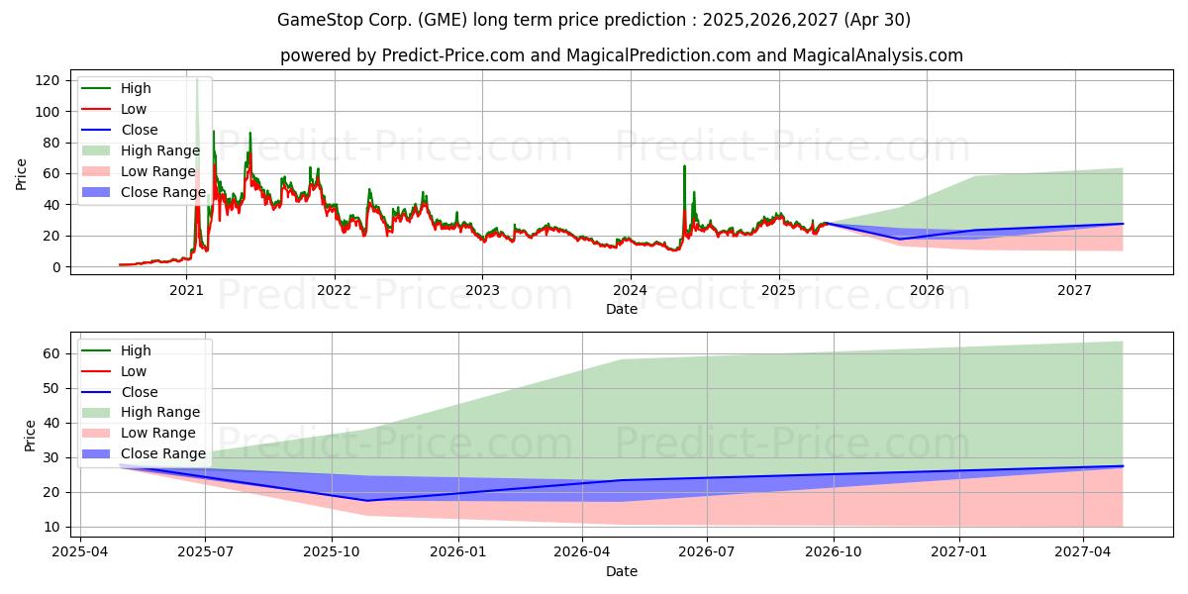Click the 2027 tick on upper date axis
Screen dimensions: 1188x594
coord(1075,290)
